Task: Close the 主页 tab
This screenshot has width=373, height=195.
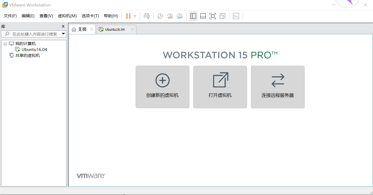Action: tap(91, 29)
